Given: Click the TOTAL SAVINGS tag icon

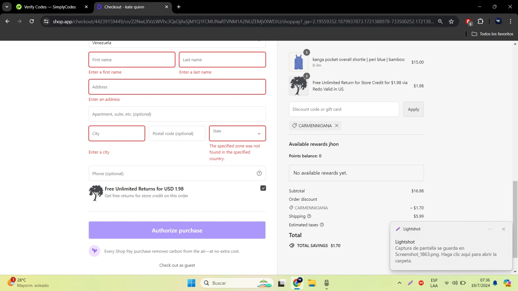Looking at the screenshot, I should pyautogui.click(x=292, y=245).
